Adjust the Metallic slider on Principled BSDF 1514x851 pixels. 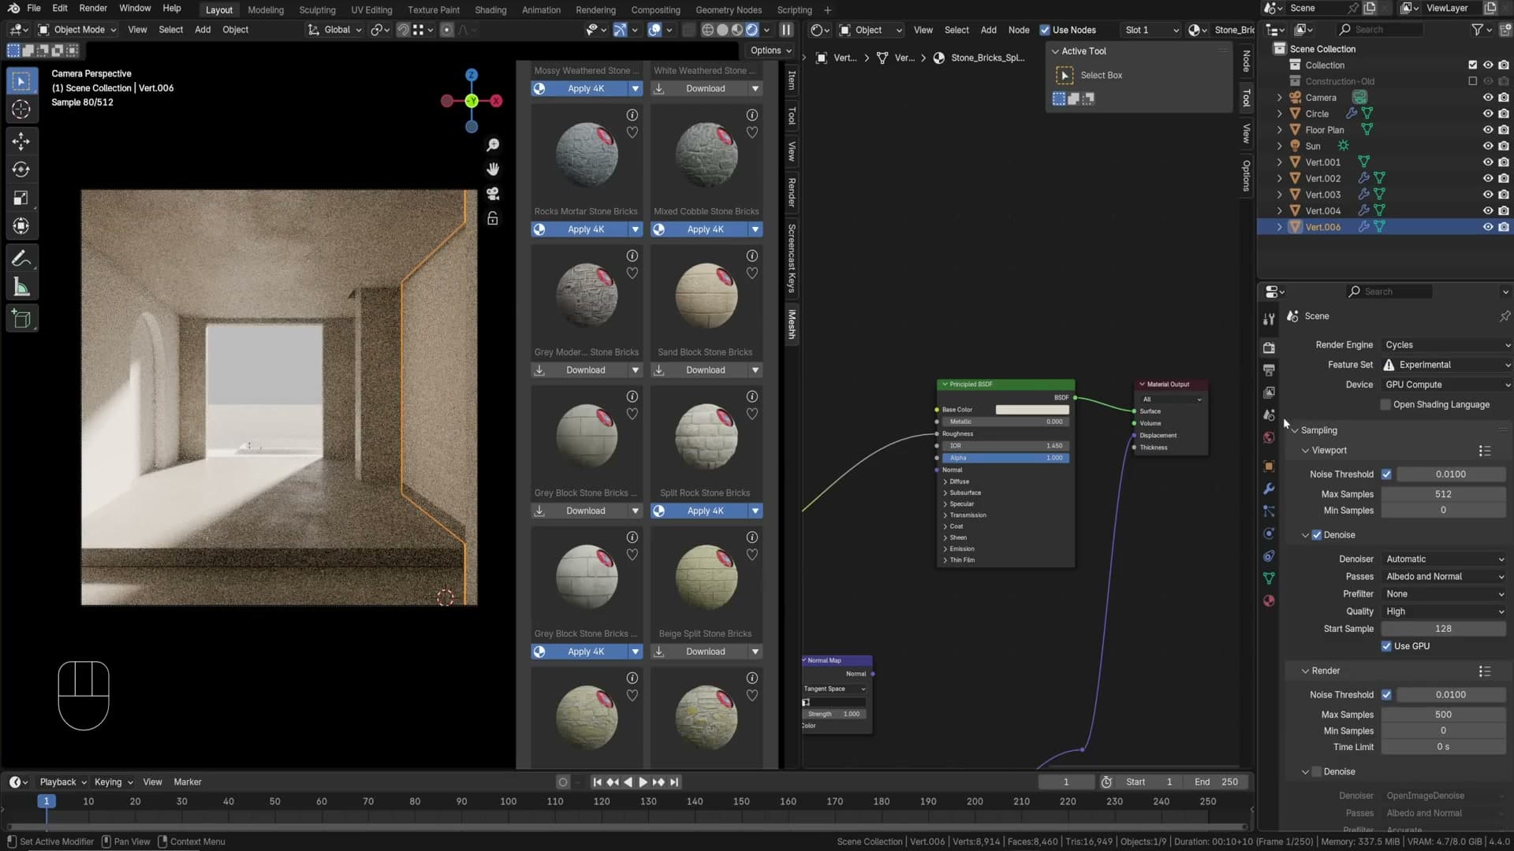coord(1005,422)
